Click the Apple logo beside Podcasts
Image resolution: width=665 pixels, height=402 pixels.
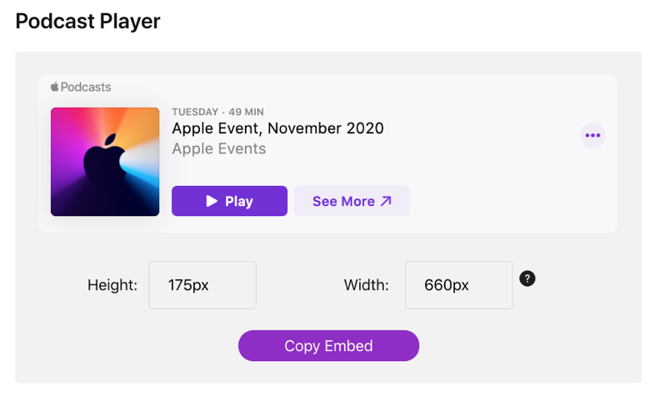pos(55,87)
